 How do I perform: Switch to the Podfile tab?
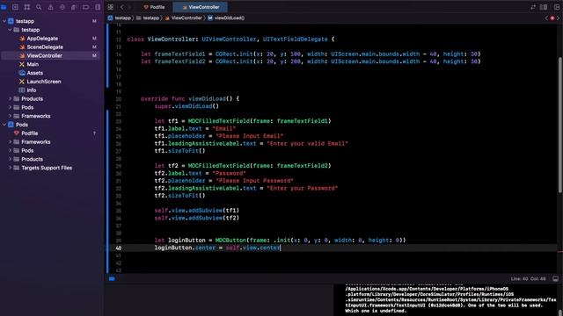(x=154, y=7)
